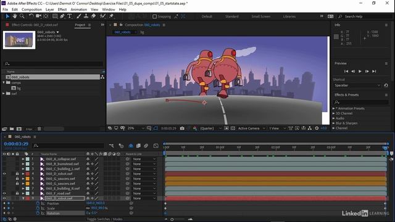Play the preview with Play button
Screen dimensions: 395x222
tap(360, 72)
